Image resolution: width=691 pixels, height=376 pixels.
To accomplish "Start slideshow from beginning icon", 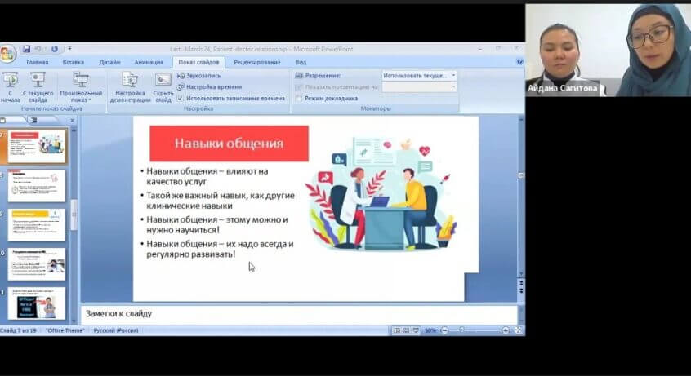I will (x=10, y=80).
